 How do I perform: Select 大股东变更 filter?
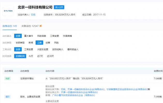point(43,49)
